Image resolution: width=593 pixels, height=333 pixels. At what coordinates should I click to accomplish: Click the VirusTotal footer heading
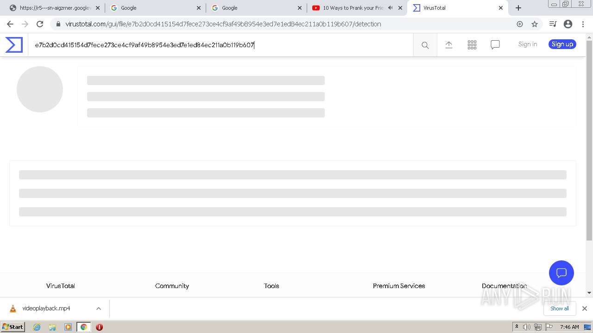tap(61, 286)
